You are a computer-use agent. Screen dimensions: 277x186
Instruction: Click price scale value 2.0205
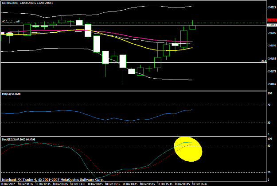point(272,33)
